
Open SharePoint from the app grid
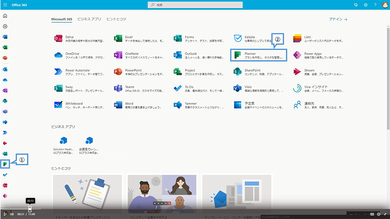click(258, 72)
